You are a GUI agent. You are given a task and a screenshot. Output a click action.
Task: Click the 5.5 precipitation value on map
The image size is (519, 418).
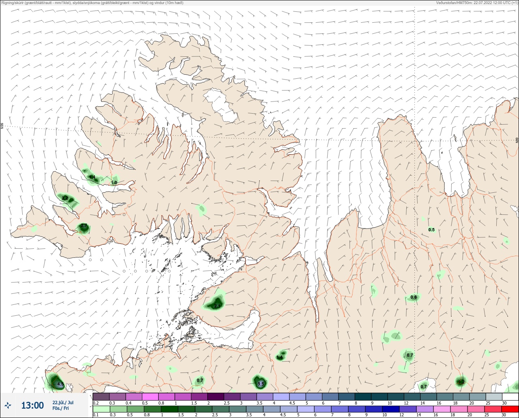261,384
